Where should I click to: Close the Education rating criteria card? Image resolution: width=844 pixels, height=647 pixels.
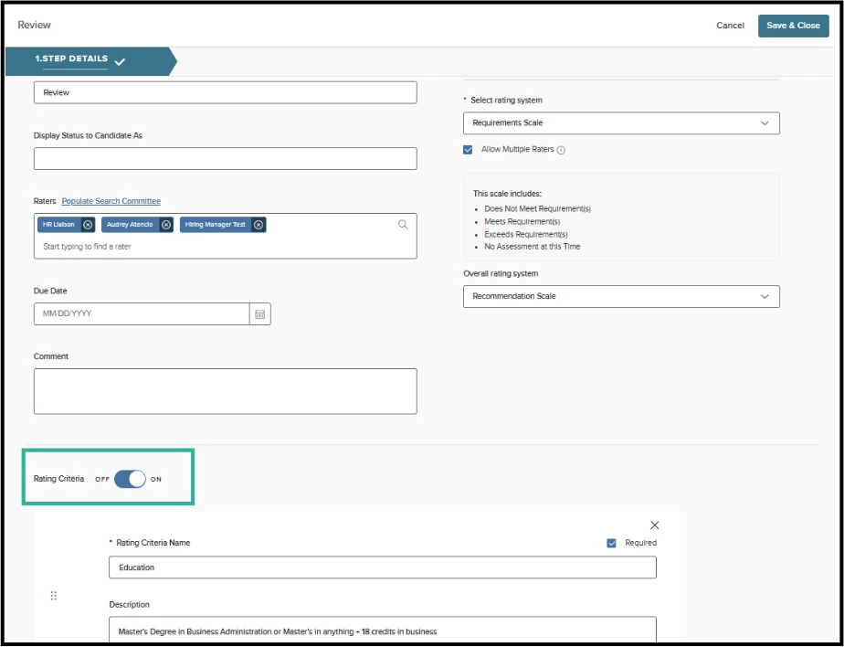[655, 525]
